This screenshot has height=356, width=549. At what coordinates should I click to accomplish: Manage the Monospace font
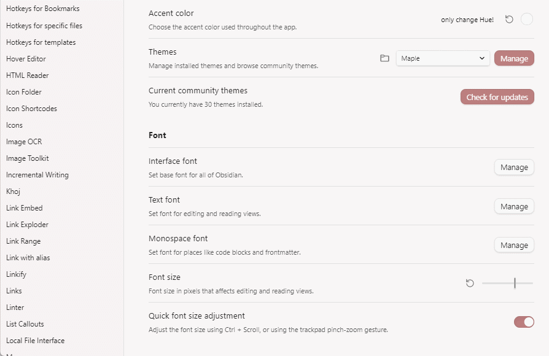(514, 244)
